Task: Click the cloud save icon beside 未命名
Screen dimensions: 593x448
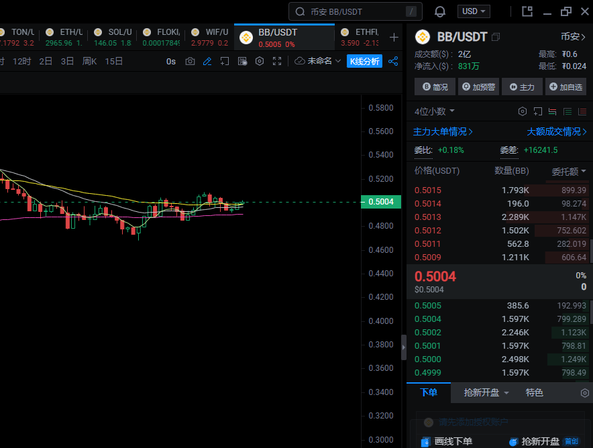Action: (300, 61)
